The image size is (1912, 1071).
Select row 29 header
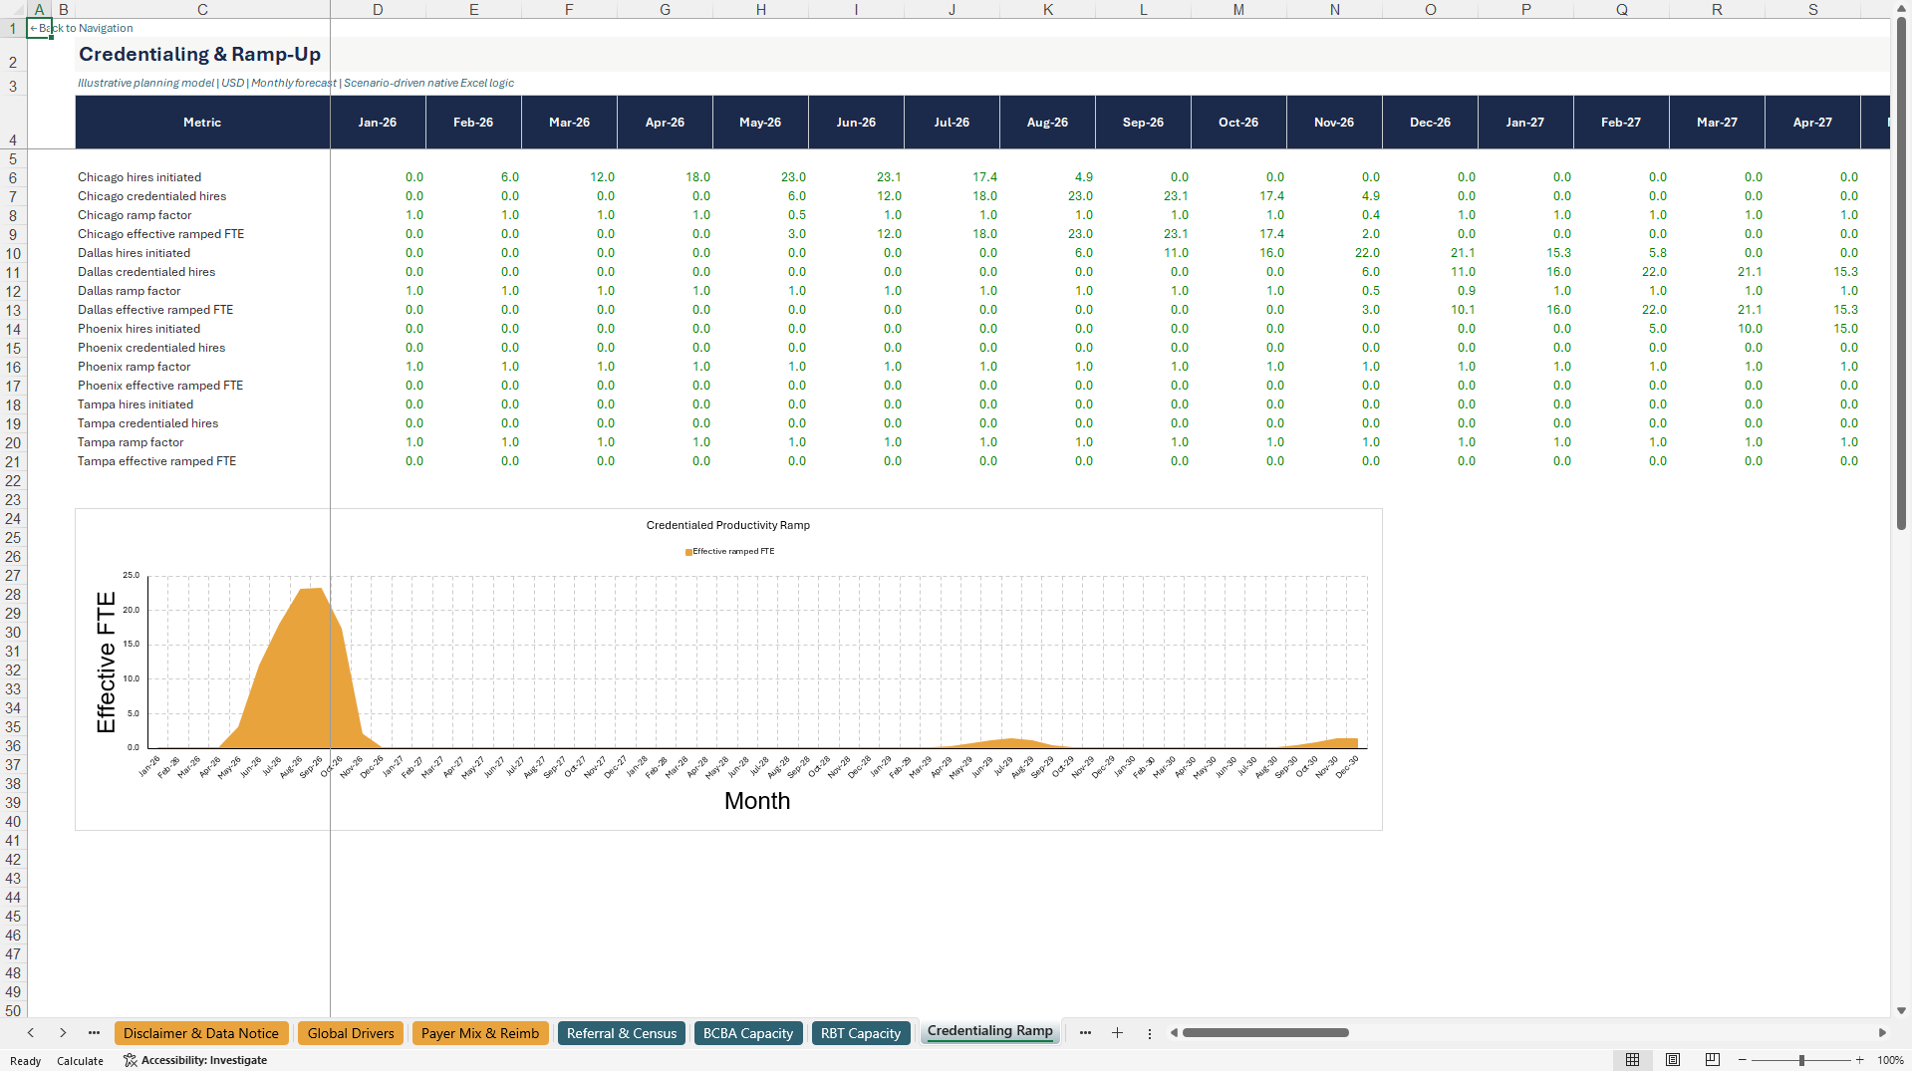point(13,613)
